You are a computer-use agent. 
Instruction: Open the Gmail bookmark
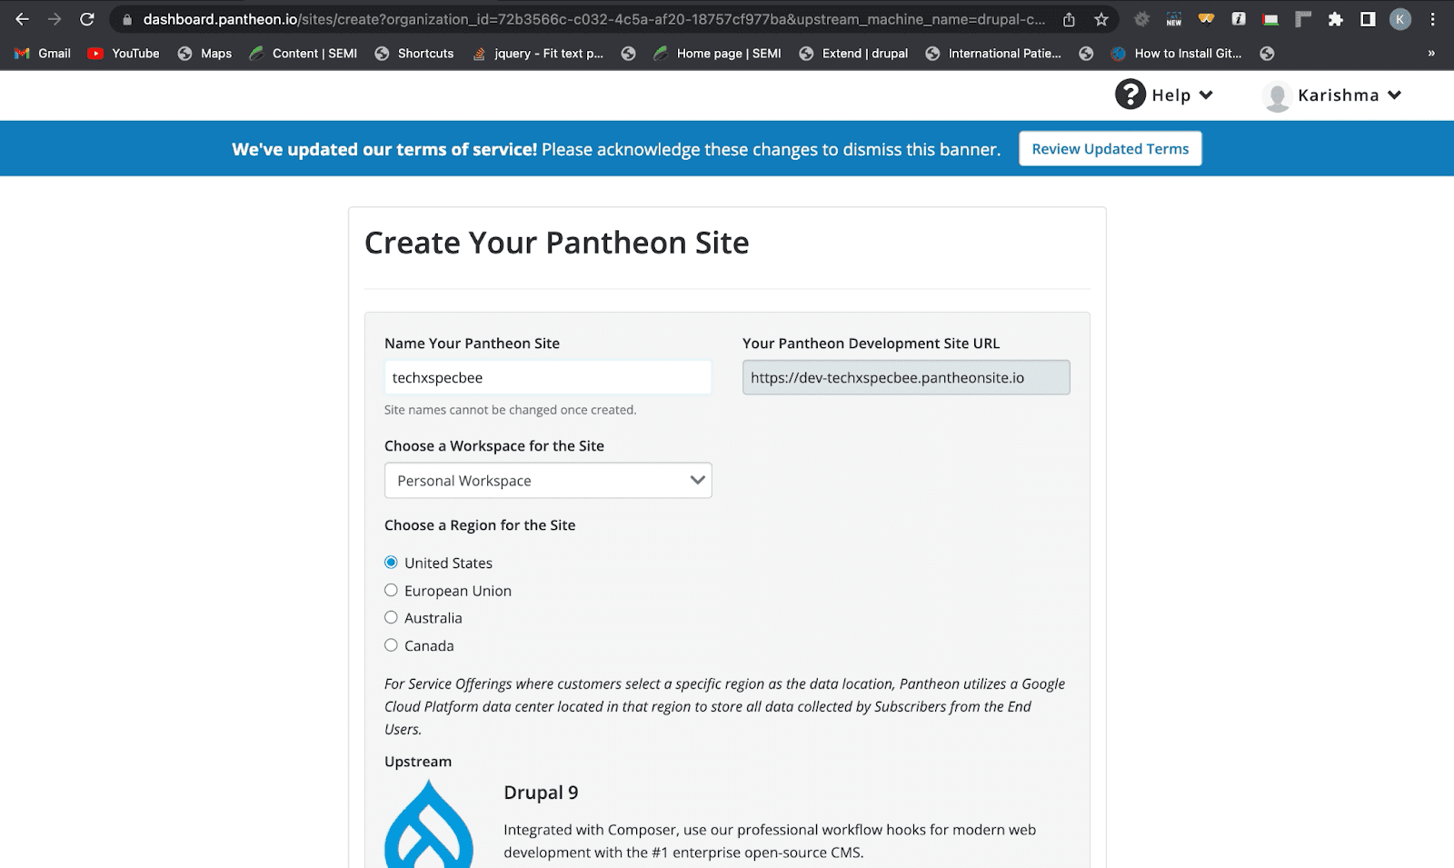[43, 54]
